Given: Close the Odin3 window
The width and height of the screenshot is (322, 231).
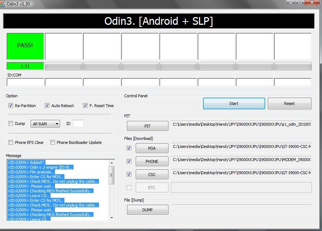Looking at the screenshot, I should click(x=312, y=3).
